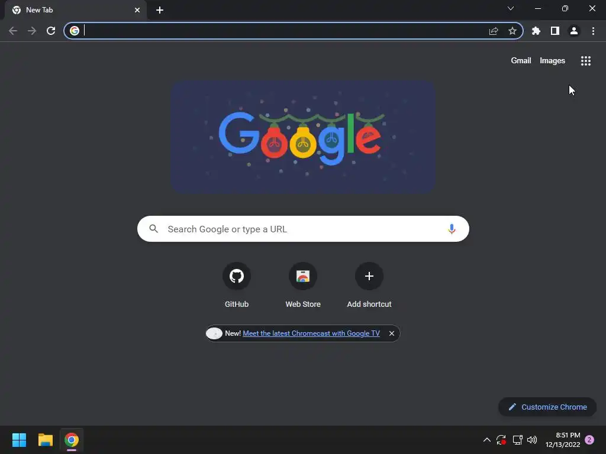Image resolution: width=606 pixels, height=454 pixels.
Task: Click the Google icon in the address bar
Action: coord(75,31)
